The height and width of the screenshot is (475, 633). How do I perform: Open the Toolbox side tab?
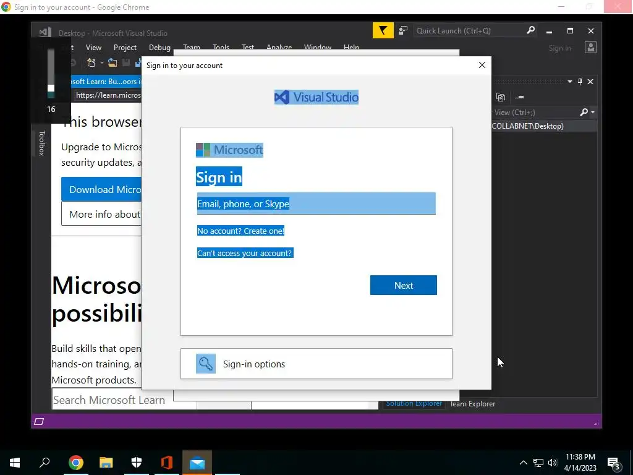(x=41, y=143)
